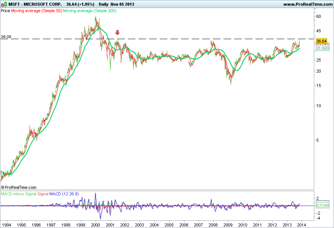Select the Moving average (Simple 50) legend
Screen dimensions: 334x228
[36, 11]
